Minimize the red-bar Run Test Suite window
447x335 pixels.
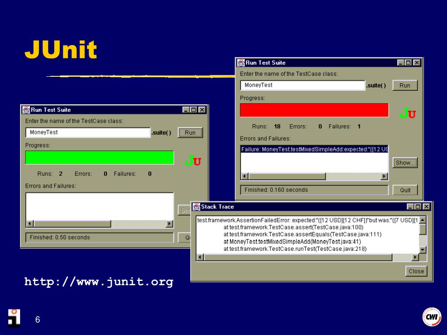point(401,63)
